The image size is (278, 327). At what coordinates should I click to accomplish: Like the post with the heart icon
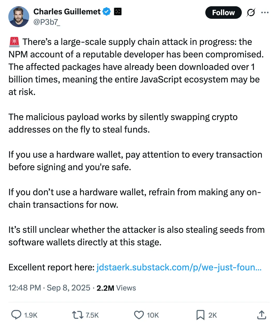pyautogui.click(x=139, y=315)
